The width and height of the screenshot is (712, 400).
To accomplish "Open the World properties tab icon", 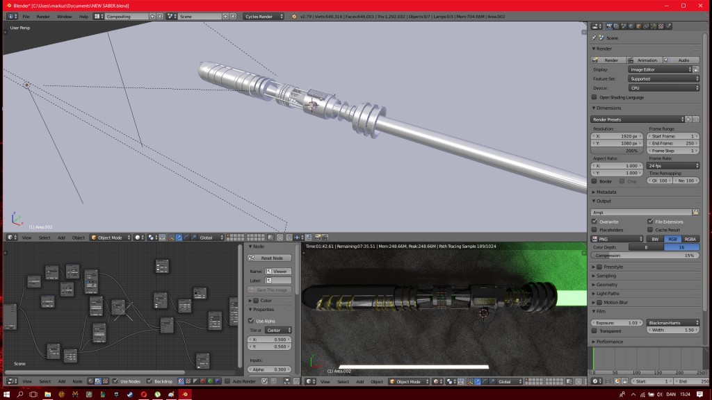I will (x=631, y=26).
